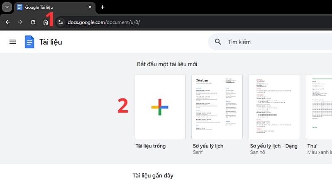The height and width of the screenshot is (187, 332).
Task: Click the Tài liệu title text
Action: click(51, 42)
